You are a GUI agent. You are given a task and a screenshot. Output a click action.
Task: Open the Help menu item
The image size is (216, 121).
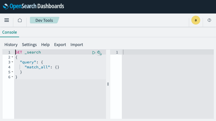45,45
